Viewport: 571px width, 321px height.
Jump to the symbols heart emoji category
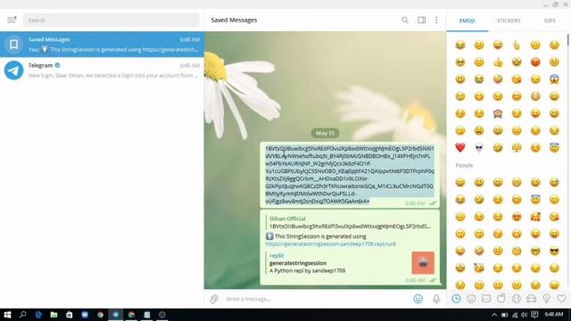(x=561, y=299)
